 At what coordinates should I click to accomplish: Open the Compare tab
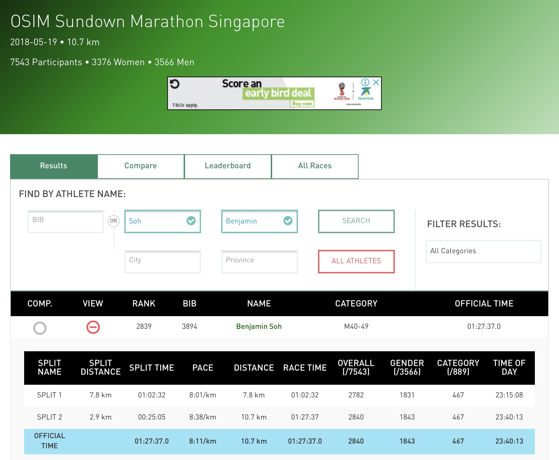click(141, 166)
